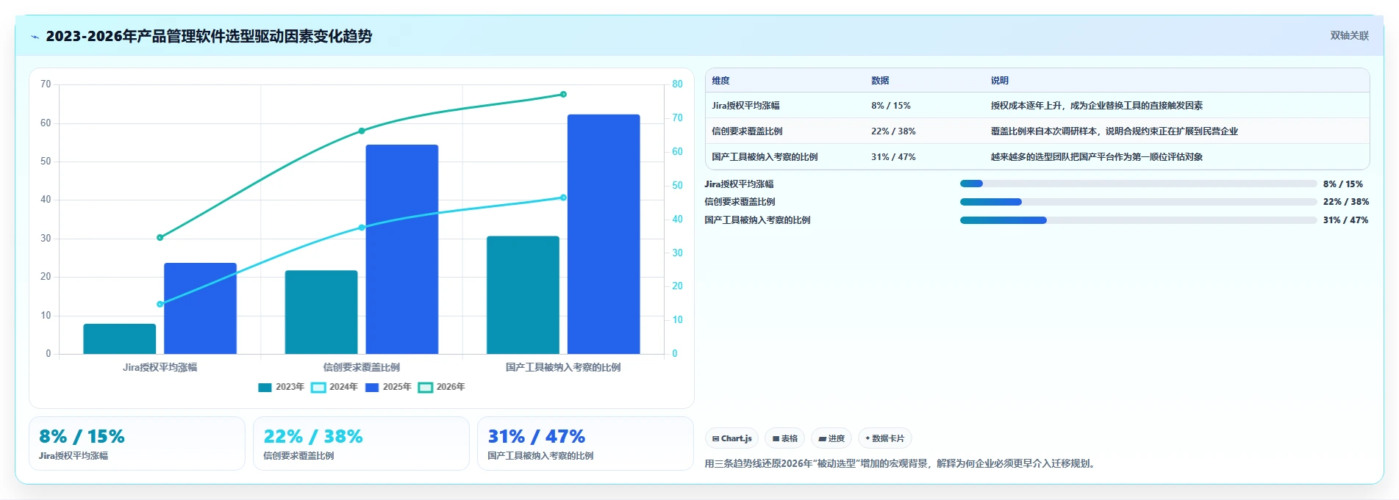Click the Jira授权平均涨幅 label in the progress list
The width and height of the screenshot is (1399, 500).
[x=739, y=184]
